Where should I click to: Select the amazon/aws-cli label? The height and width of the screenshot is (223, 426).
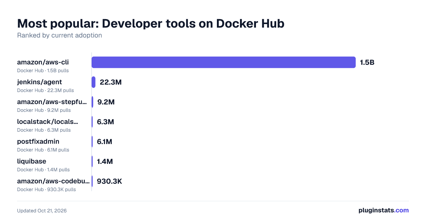(43, 62)
